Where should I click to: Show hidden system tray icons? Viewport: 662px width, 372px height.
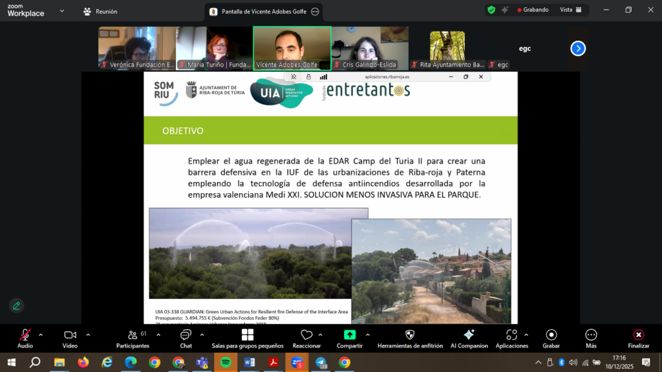[x=539, y=362]
